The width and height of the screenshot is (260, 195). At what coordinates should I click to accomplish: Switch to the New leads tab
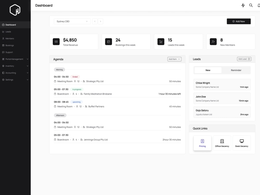(x=208, y=70)
